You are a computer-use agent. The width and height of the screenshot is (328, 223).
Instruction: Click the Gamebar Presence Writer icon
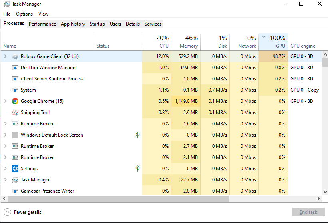click(15, 191)
